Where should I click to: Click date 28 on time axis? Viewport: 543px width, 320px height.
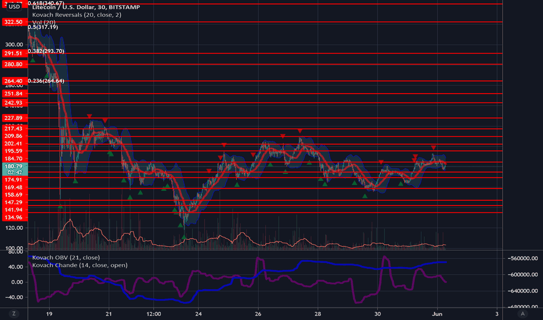click(318, 314)
